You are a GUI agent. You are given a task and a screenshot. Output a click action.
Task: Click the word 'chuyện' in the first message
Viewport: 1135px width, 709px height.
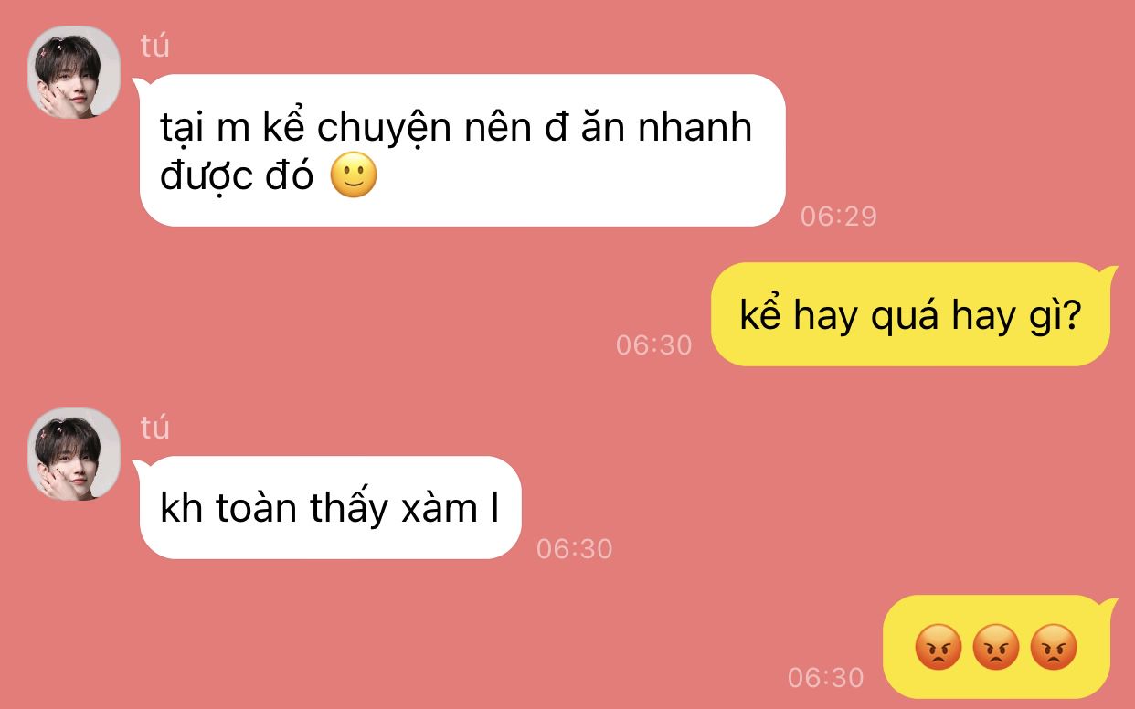pos(385,130)
